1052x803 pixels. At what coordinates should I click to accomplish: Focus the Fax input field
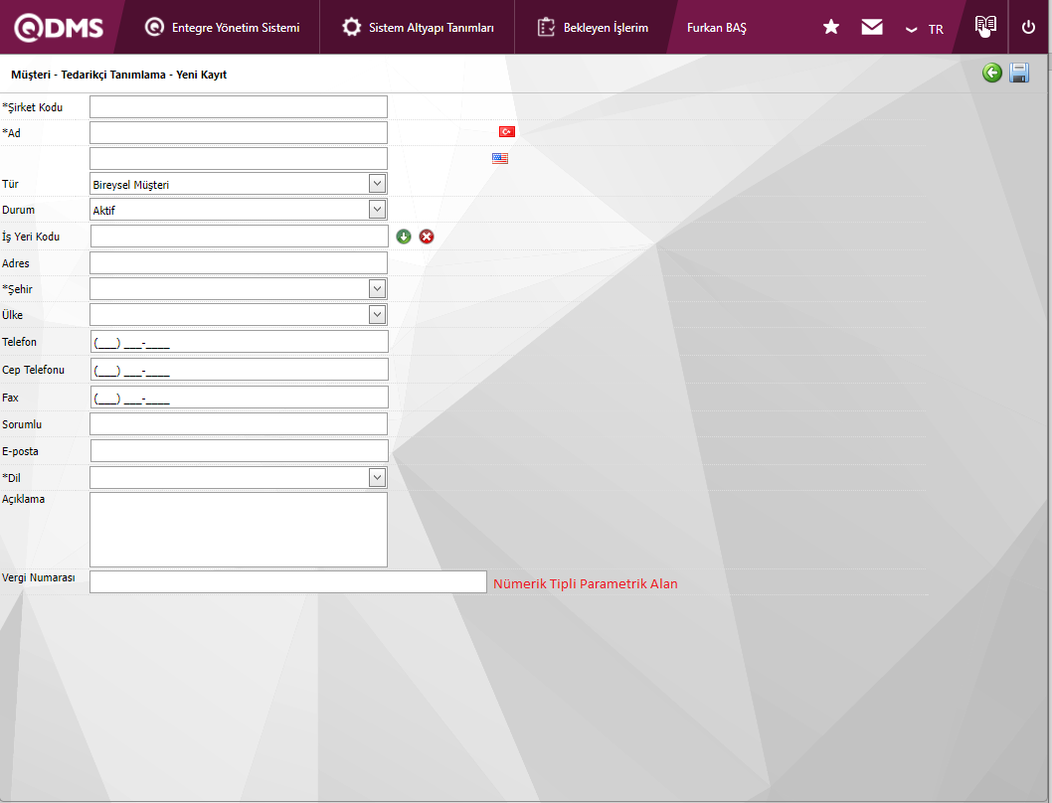240,398
